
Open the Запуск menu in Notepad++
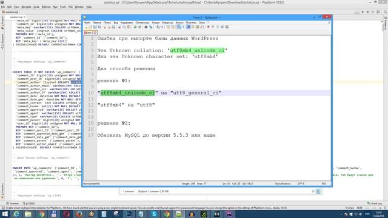point(179,22)
